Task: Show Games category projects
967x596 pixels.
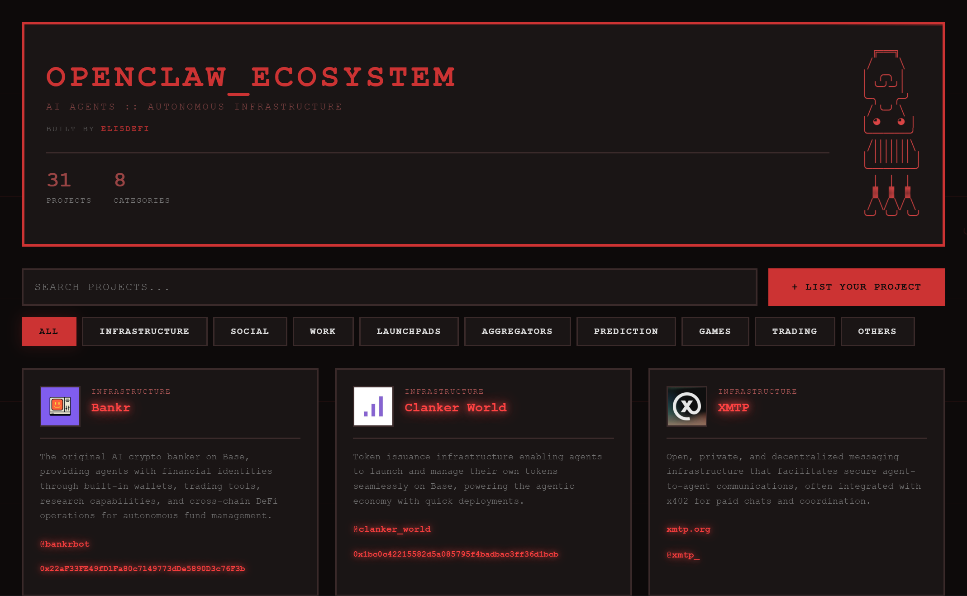Action: point(715,331)
